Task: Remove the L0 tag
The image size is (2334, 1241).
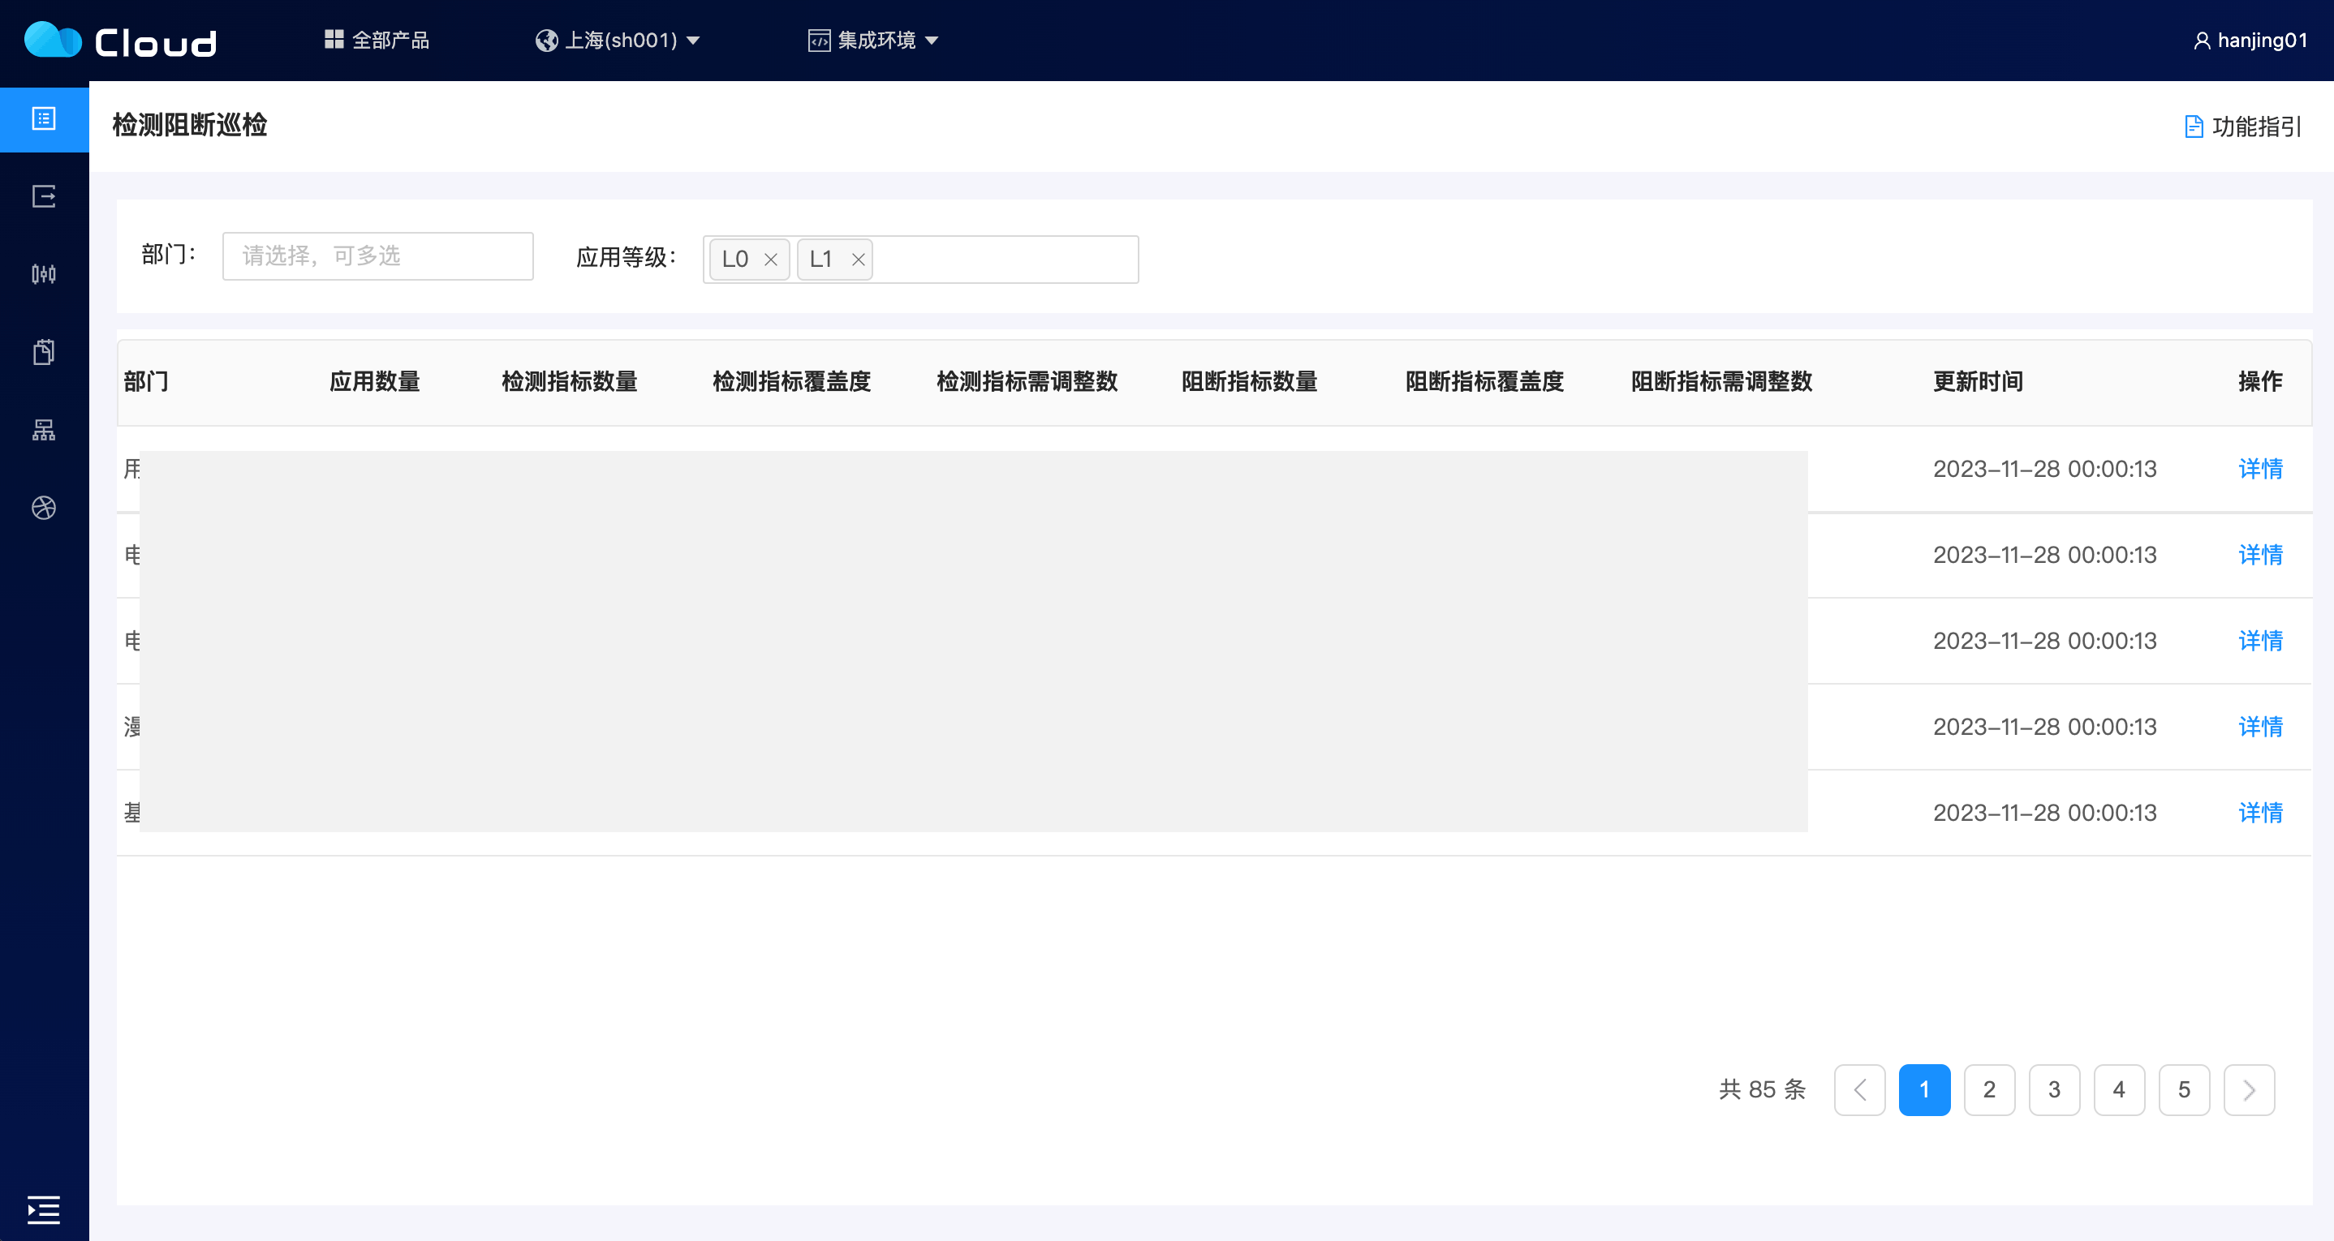Action: coord(770,260)
